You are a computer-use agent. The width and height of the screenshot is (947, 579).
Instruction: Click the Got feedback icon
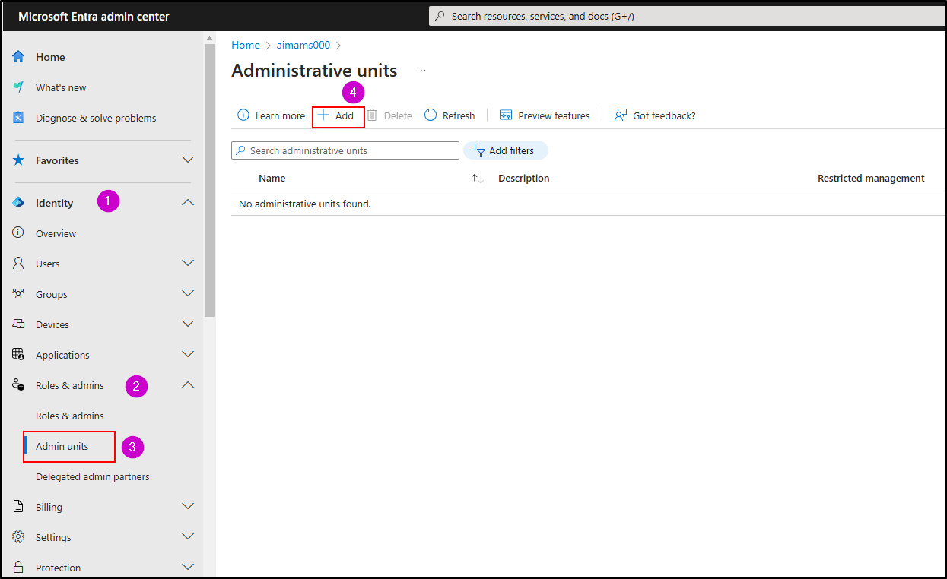[x=621, y=115]
